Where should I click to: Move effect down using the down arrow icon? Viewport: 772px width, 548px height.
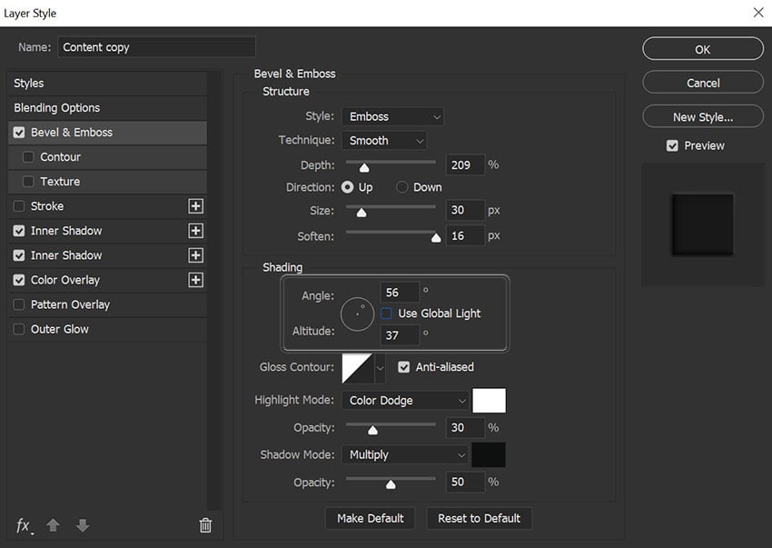[x=82, y=525]
